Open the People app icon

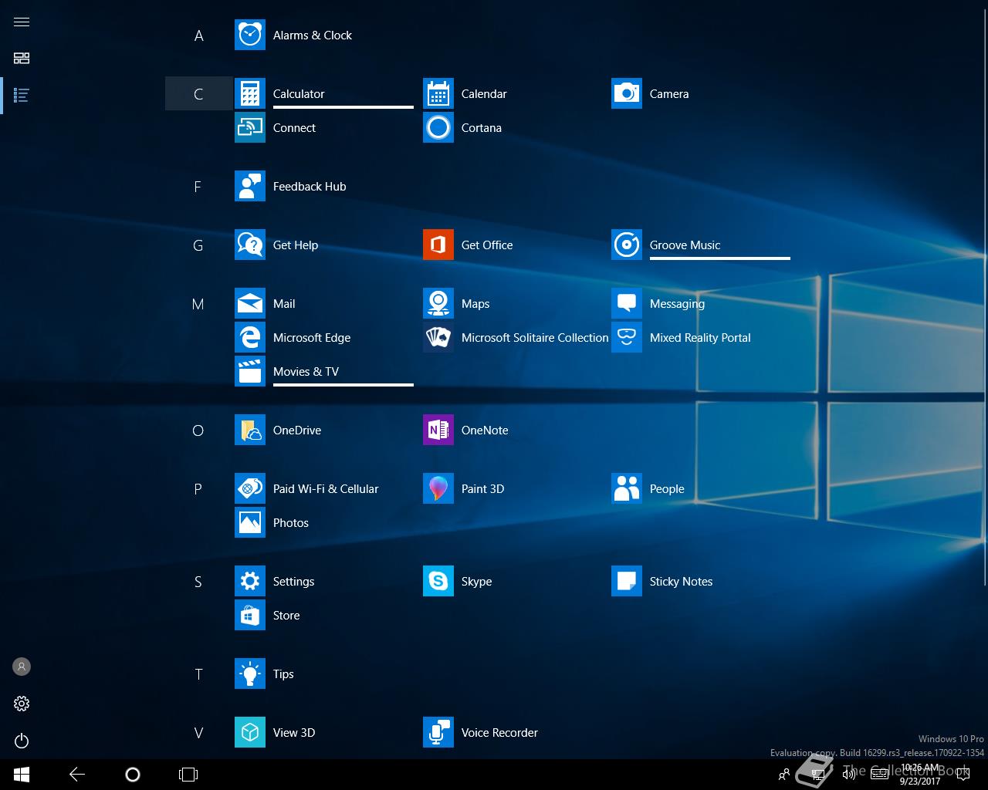pyautogui.click(x=627, y=488)
